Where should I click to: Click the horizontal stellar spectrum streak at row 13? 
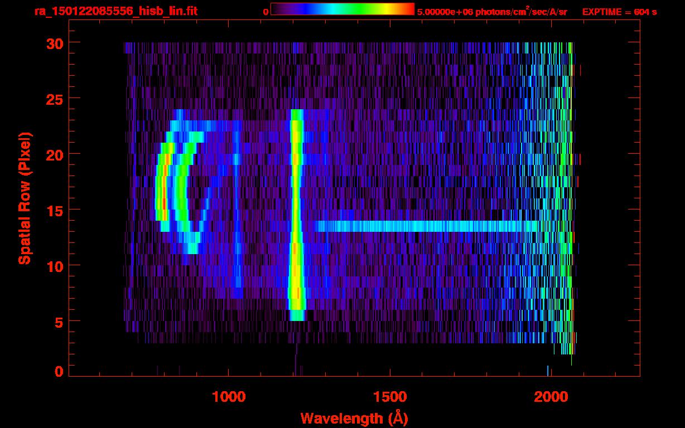(x=428, y=226)
